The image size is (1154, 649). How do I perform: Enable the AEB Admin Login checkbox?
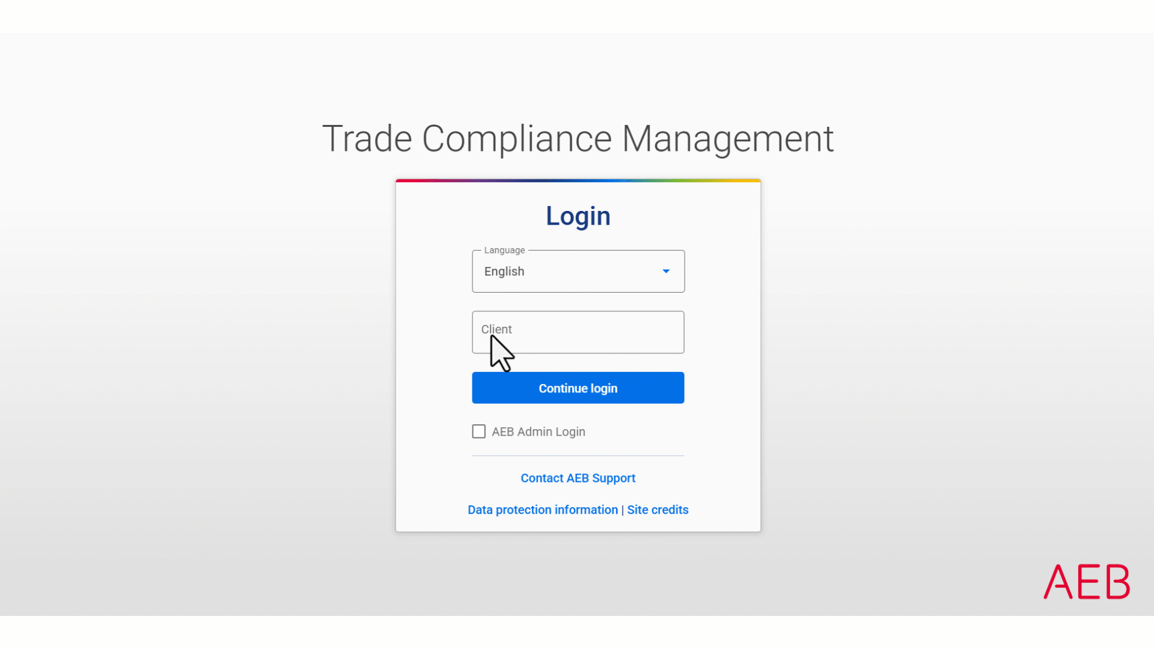click(x=478, y=431)
